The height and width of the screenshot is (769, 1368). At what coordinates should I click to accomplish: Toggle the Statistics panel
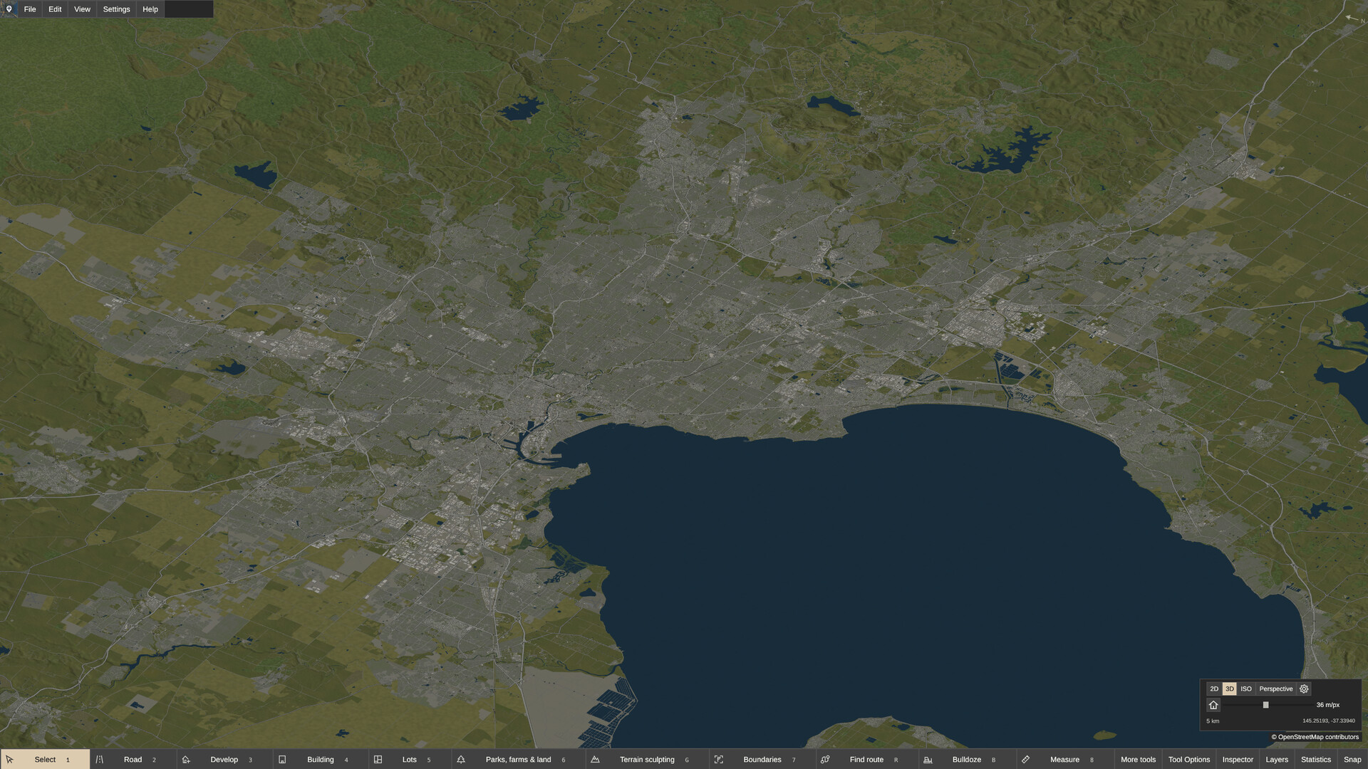(1316, 759)
